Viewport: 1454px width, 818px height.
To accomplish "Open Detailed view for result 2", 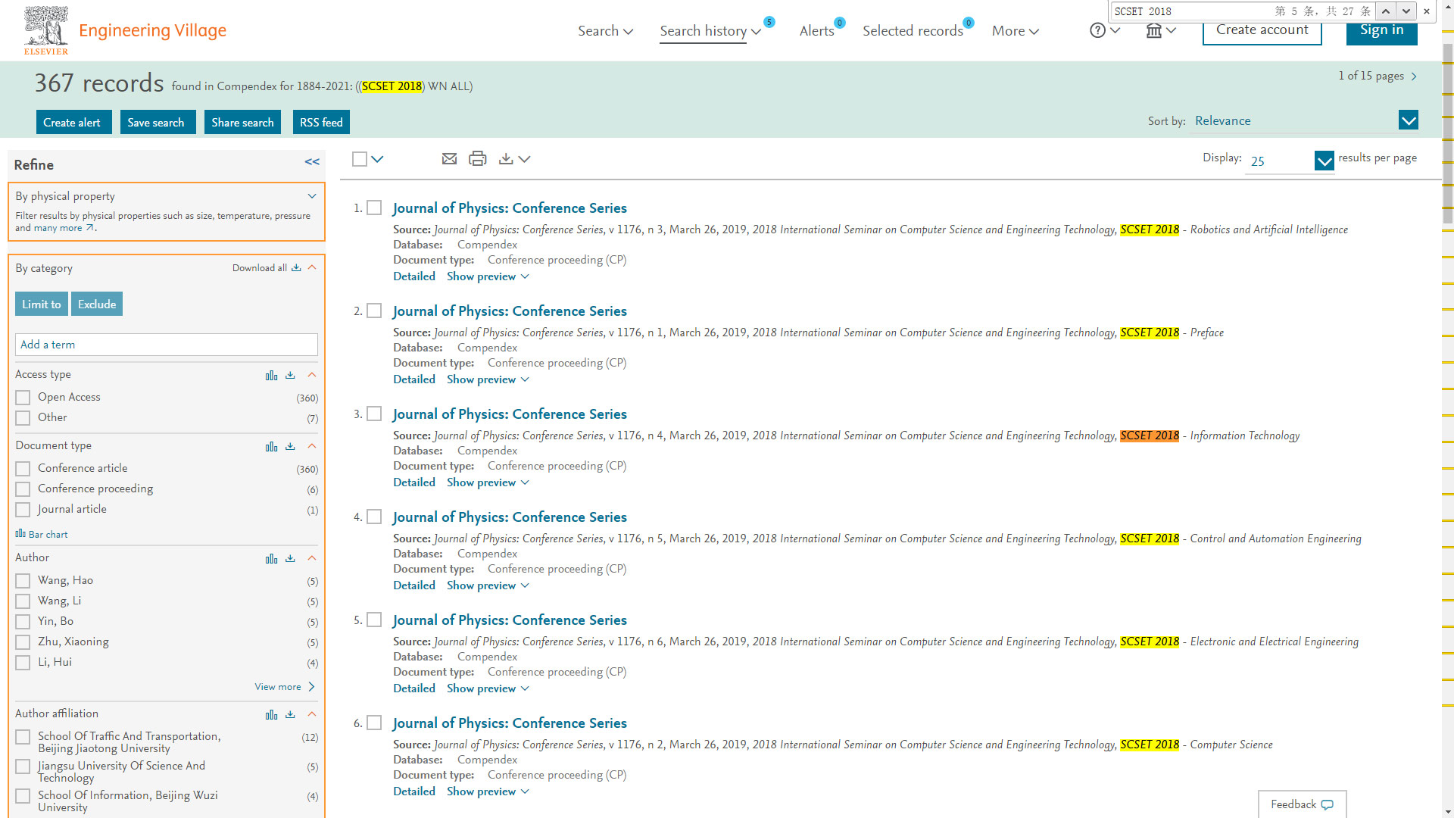I will pyautogui.click(x=414, y=379).
